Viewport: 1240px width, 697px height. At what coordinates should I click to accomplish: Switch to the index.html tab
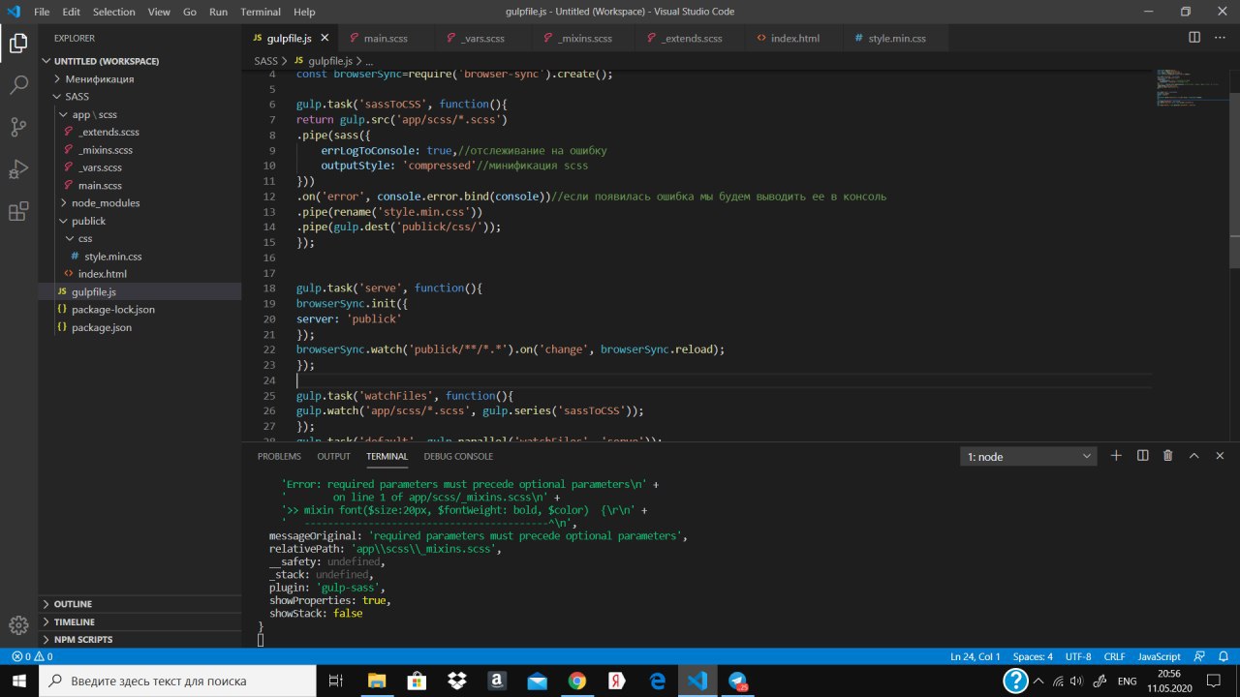794,39
